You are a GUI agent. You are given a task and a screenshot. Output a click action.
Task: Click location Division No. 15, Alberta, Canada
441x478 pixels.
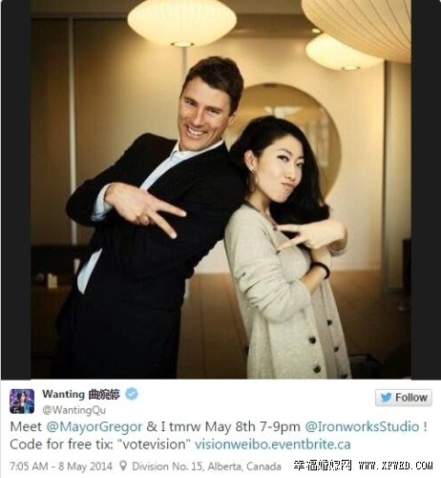click(206, 467)
